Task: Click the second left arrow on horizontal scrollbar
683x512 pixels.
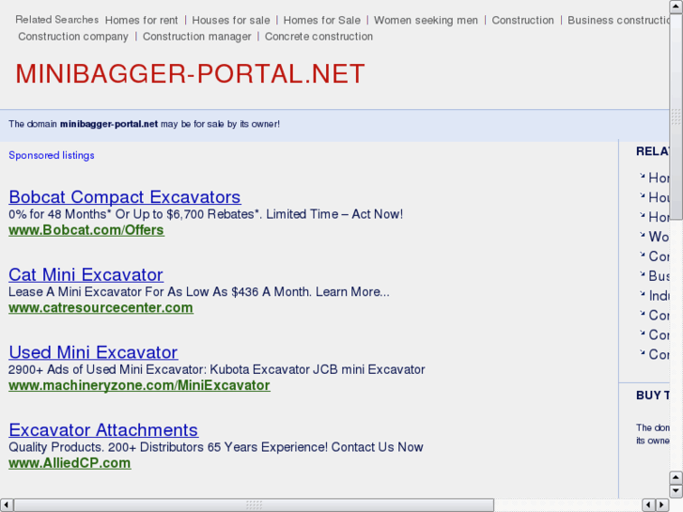Action: [649, 504]
